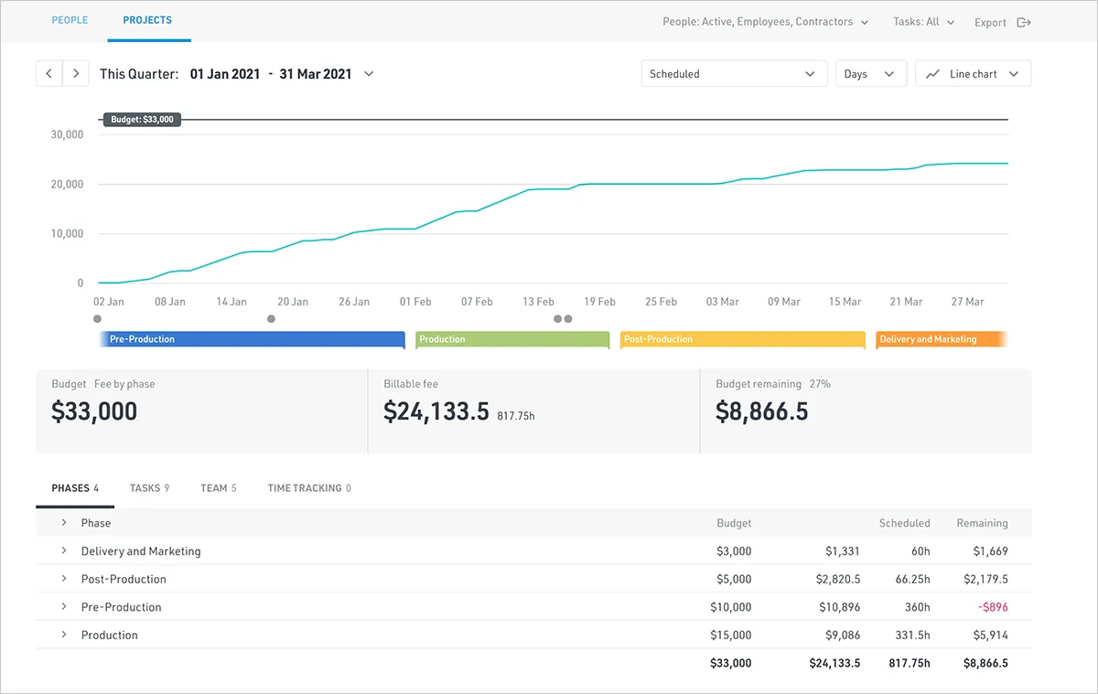Click the previous period arrow button
Screen dimensions: 1098x694
(49, 74)
